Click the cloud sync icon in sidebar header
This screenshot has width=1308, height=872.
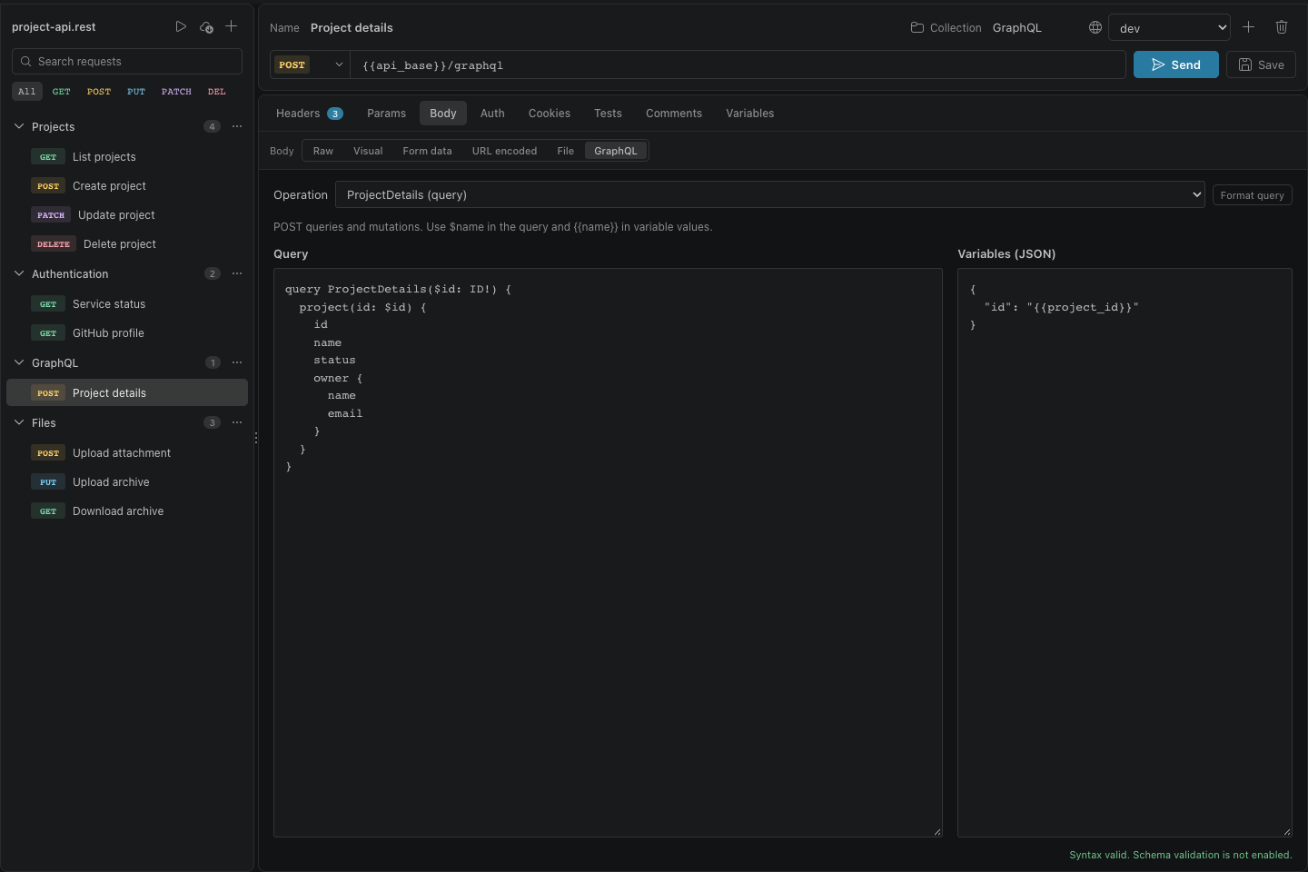[206, 26]
